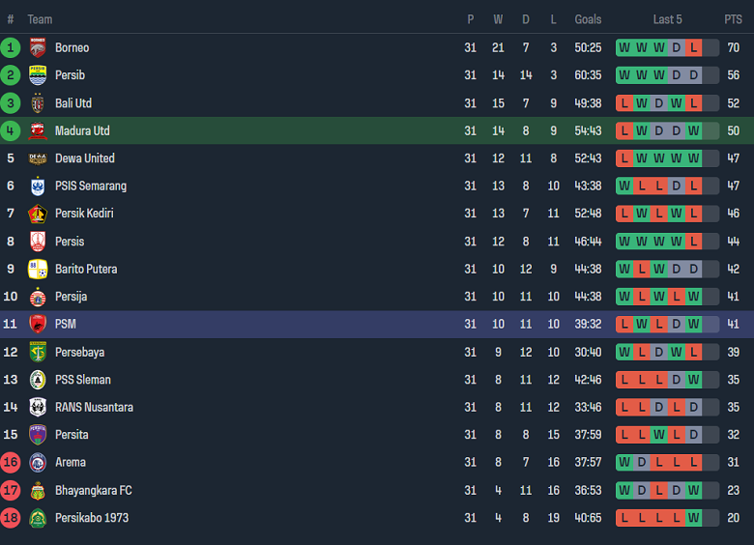754x545 pixels.
Task: Click the Goals column header
Action: [588, 19]
